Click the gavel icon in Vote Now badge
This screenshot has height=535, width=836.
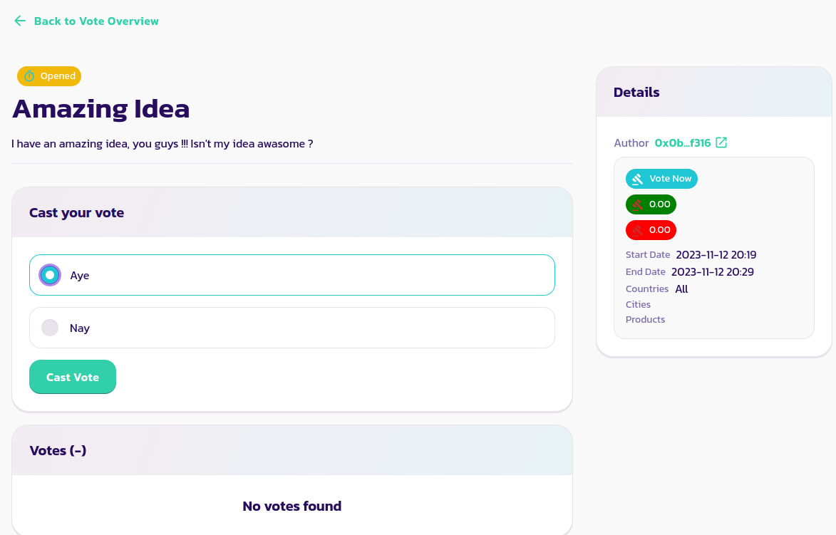tap(637, 179)
